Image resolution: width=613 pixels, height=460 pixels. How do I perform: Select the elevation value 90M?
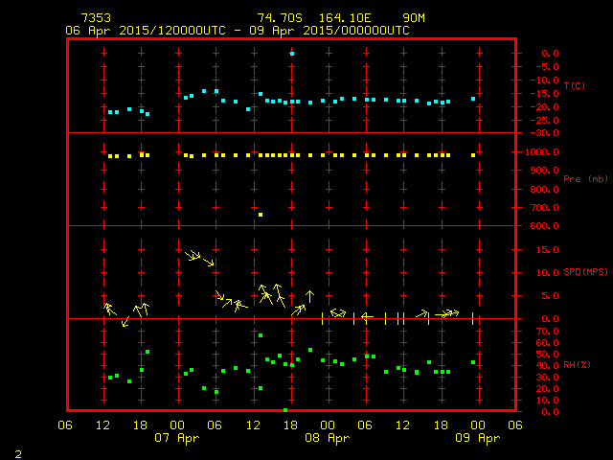click(414, 18)
